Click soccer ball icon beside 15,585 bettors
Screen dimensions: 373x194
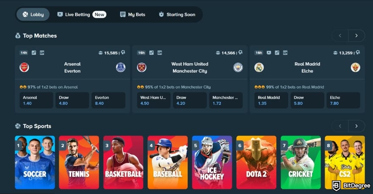[x=123, y=52]
